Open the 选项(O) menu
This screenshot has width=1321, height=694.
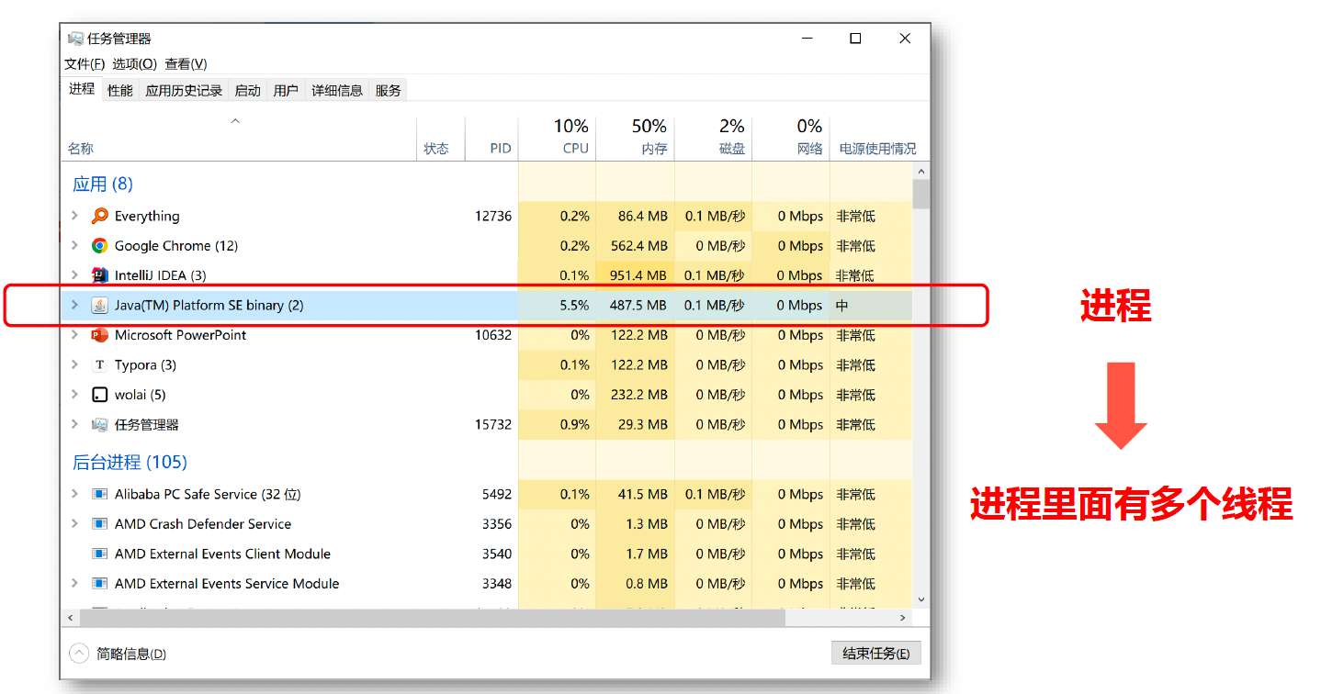point(135,64)
